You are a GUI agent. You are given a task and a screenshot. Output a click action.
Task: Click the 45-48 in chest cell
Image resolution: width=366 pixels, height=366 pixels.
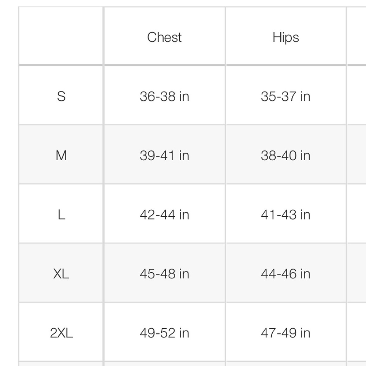(x=164, y=273)
